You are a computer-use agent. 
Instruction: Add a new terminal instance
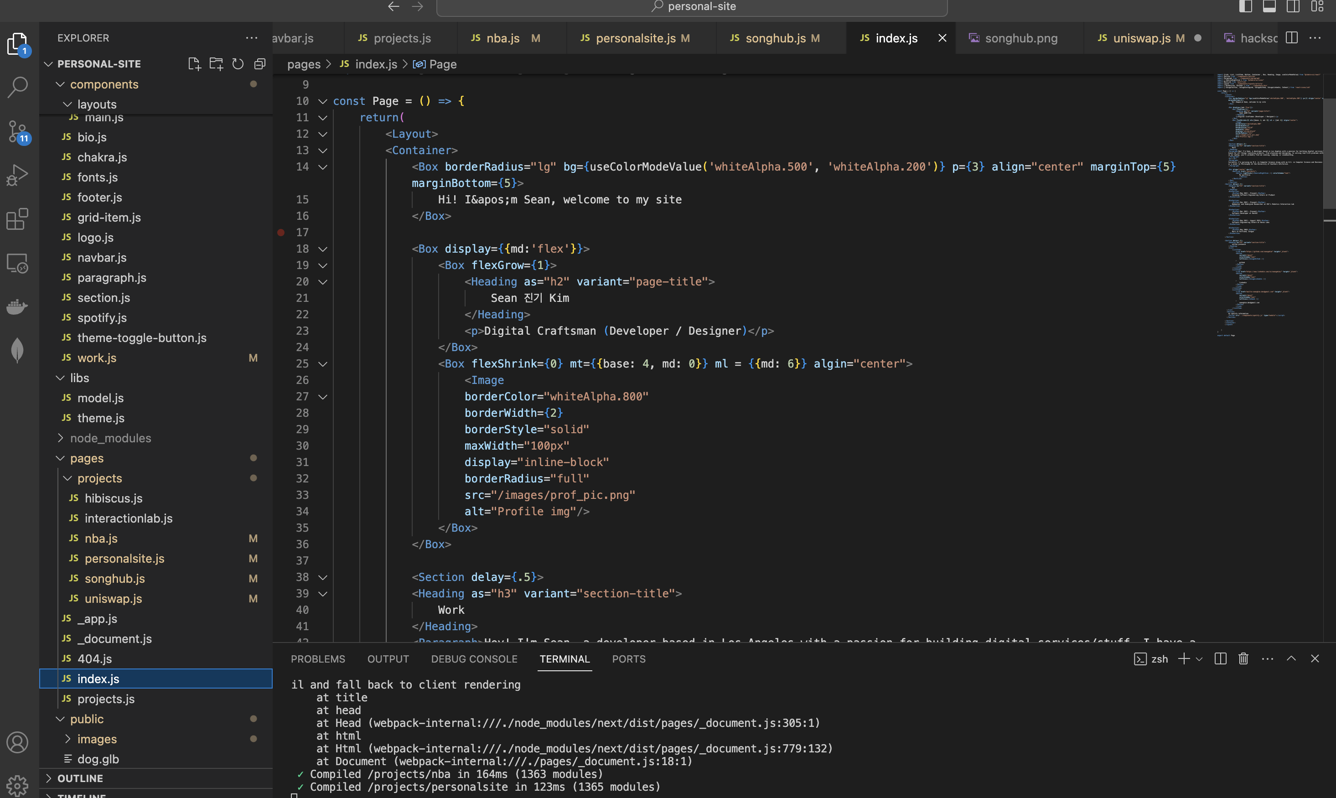(x=1184, y=659)
